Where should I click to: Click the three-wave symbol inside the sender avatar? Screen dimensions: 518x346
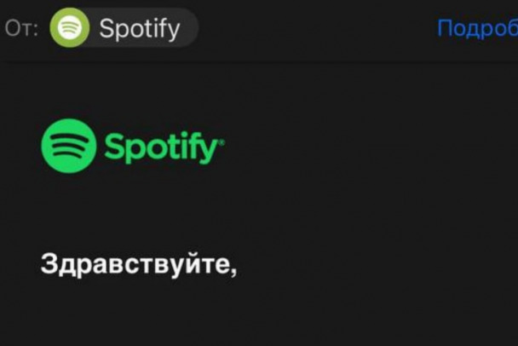tap(69, 28)
